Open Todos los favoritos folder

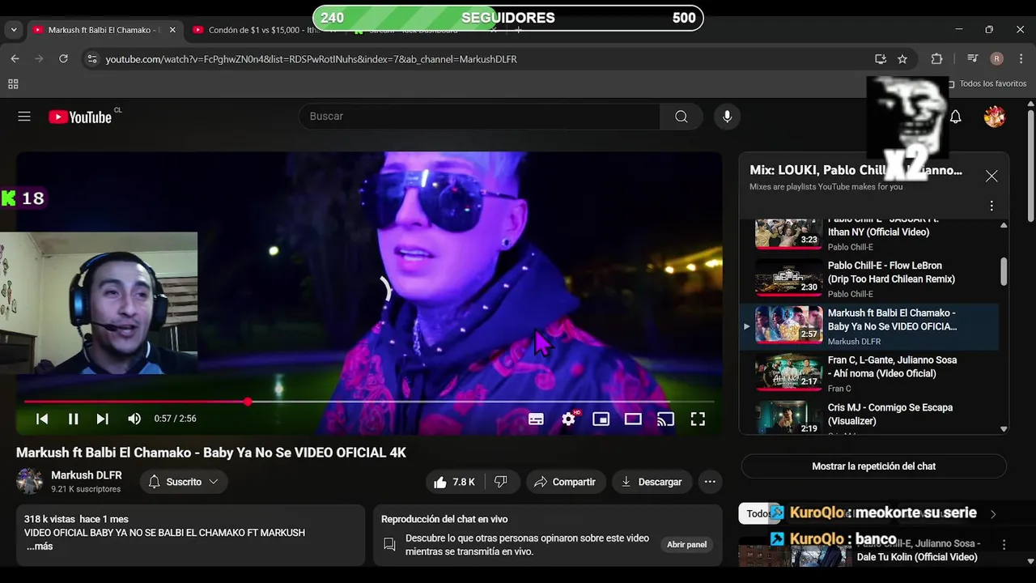987,84
